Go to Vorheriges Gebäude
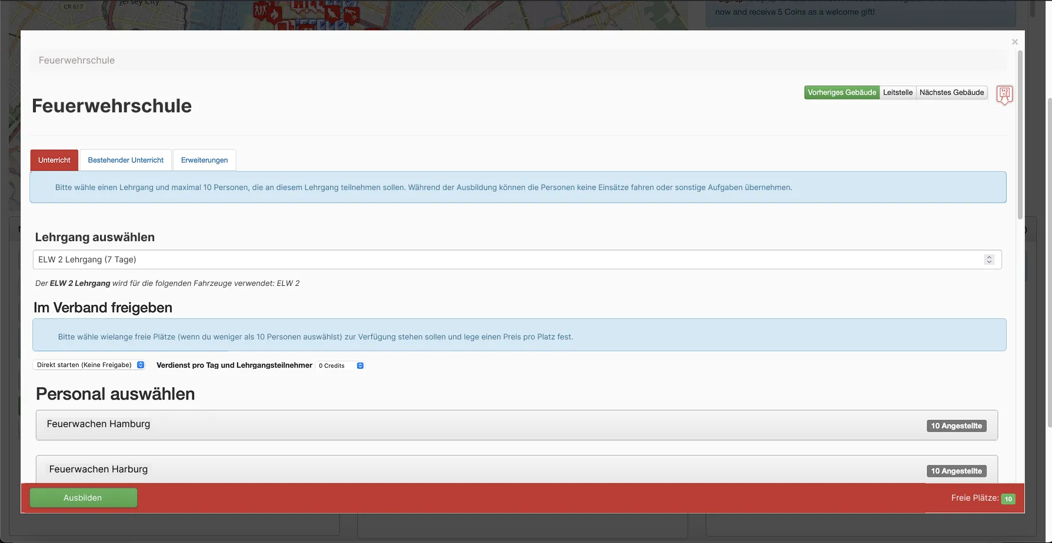The height and width of the screenshot is (543, 1052). coord(841,92)
